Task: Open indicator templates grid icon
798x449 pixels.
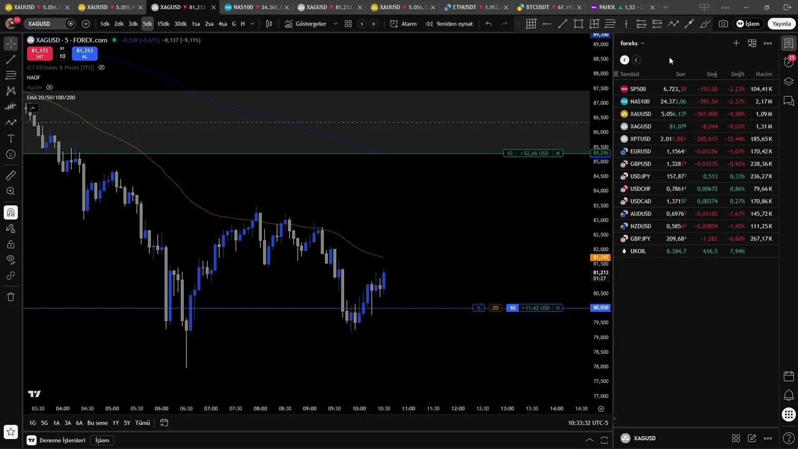Action: 349,24
